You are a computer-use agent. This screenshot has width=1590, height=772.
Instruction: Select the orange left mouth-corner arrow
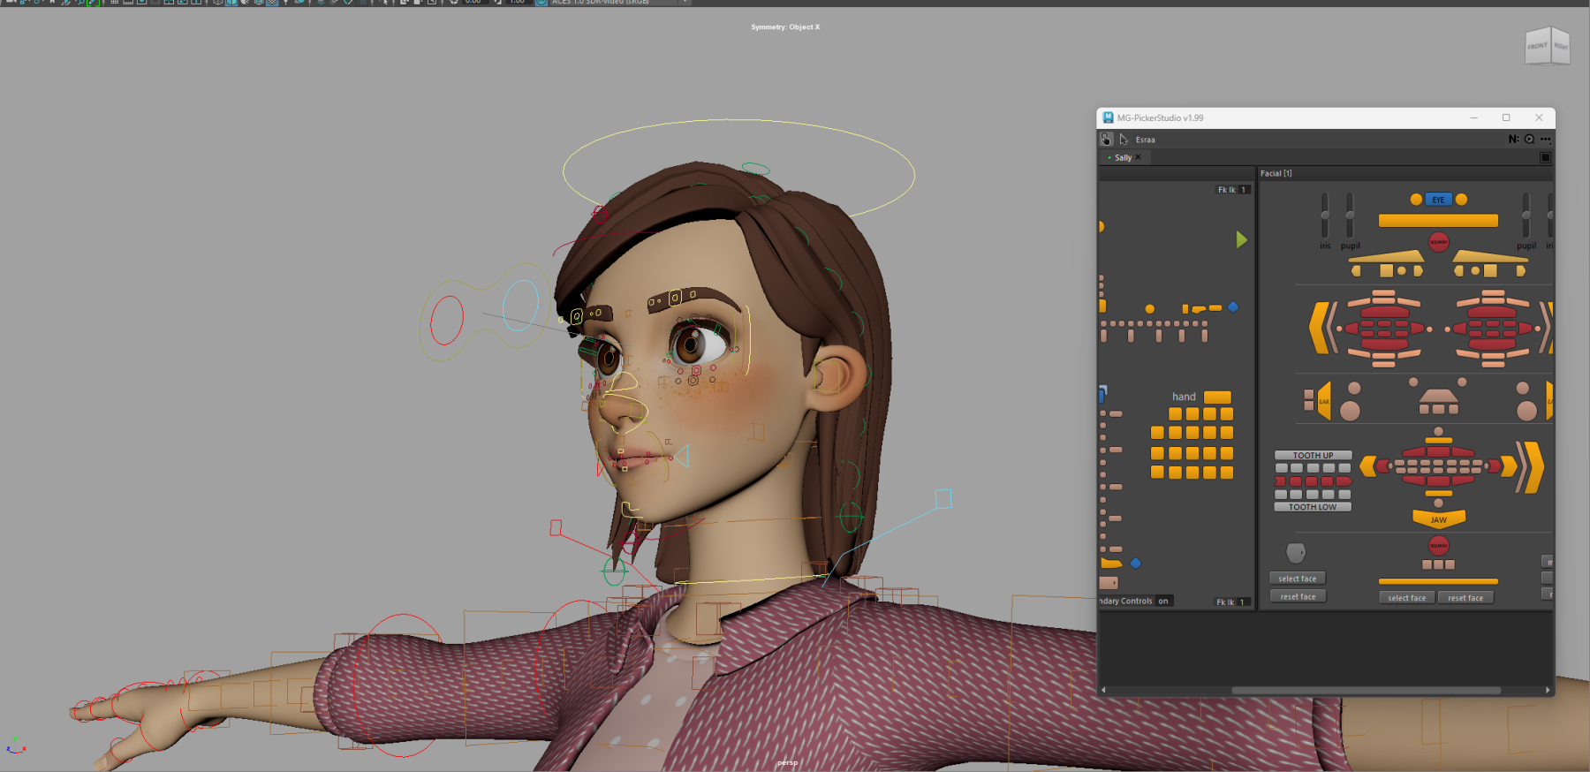[1367, 466]
